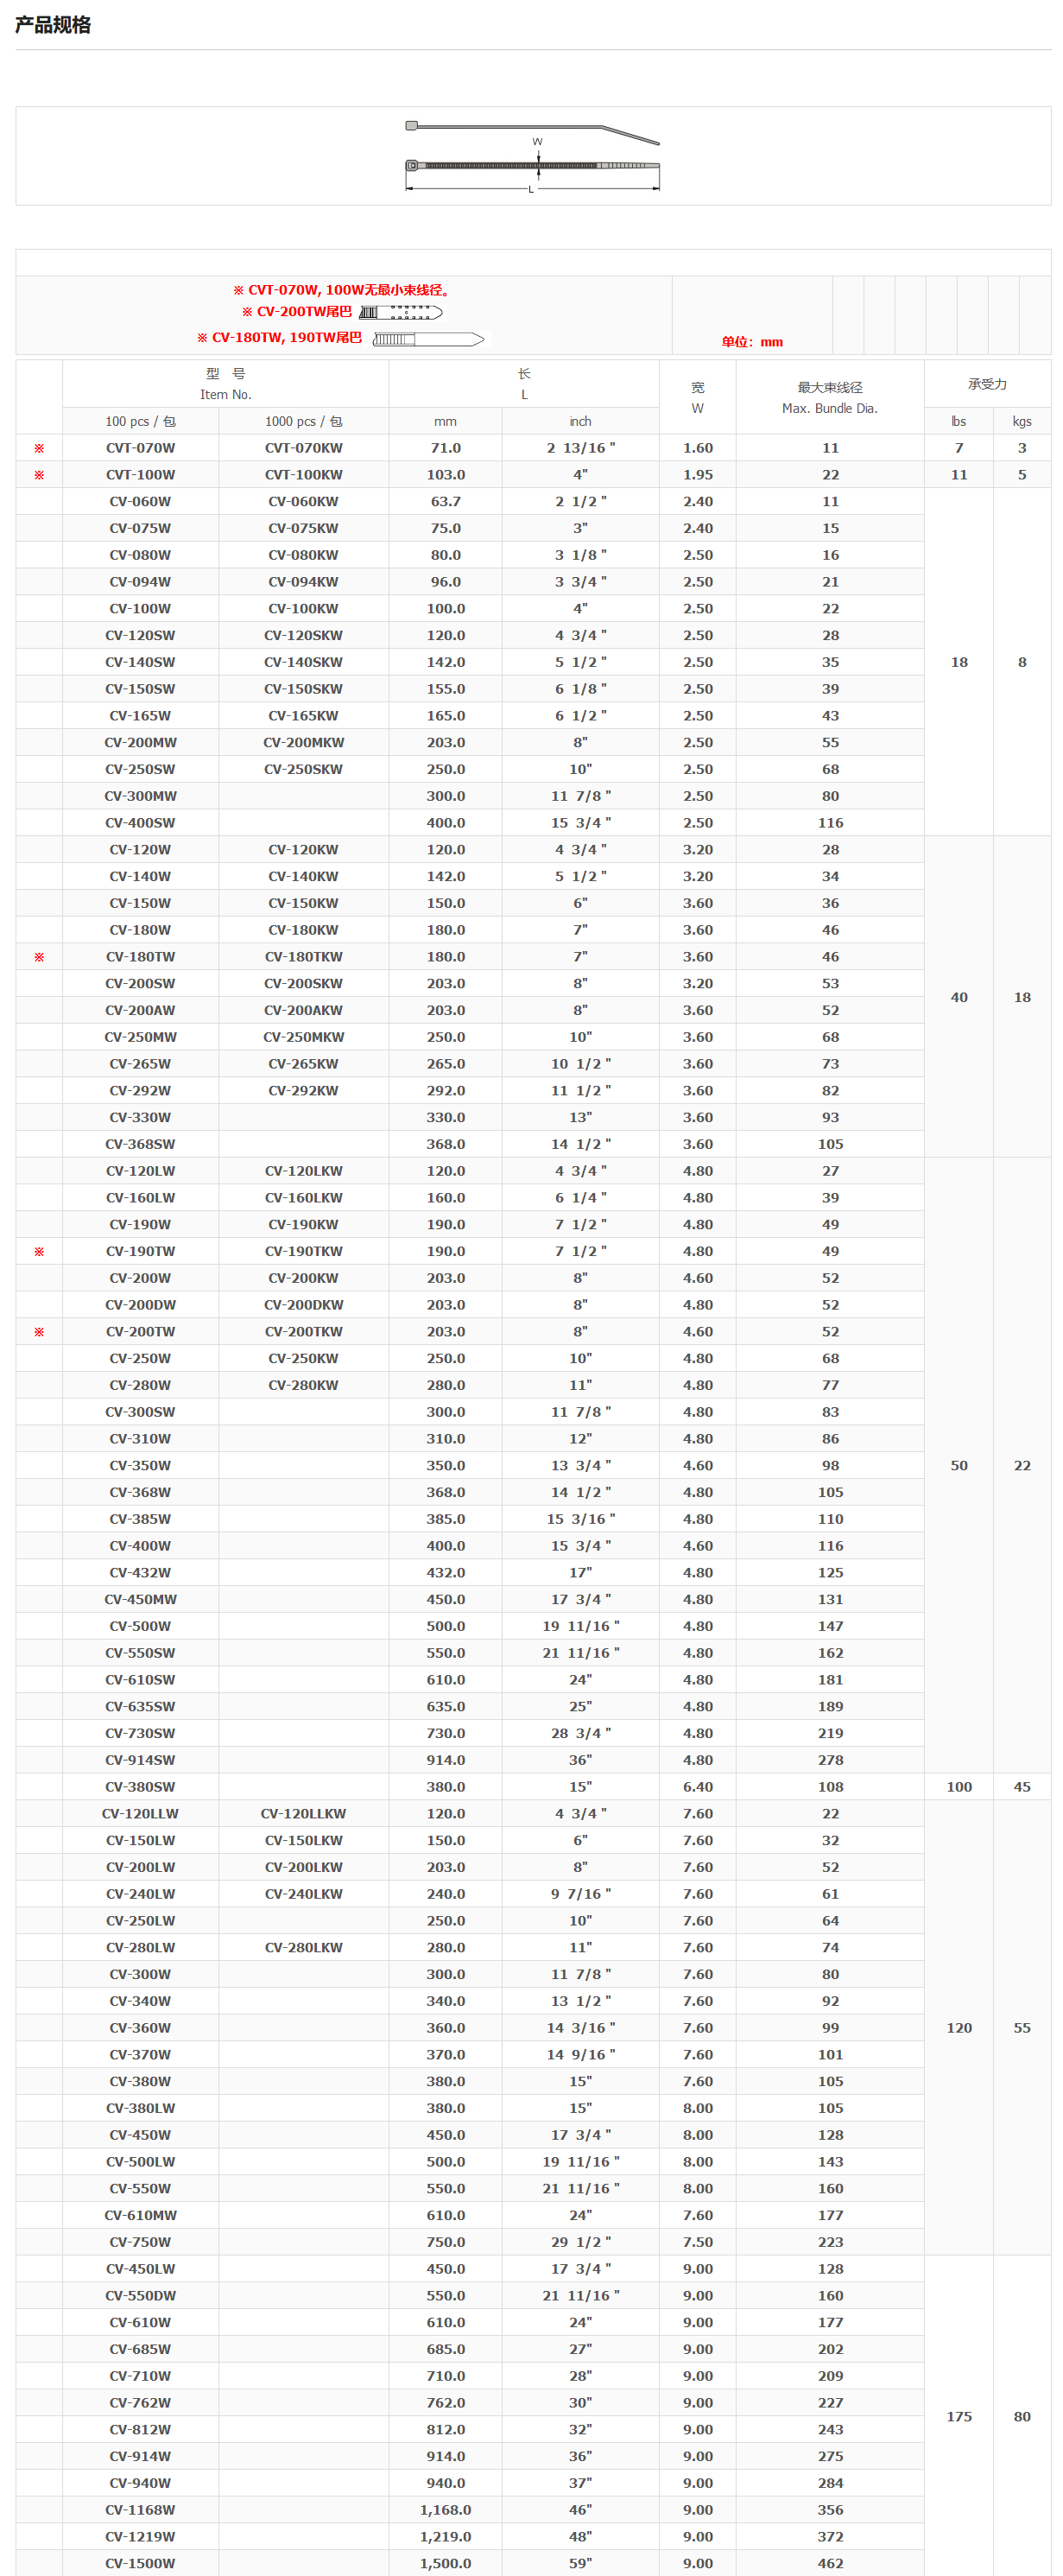The width and height of the screenshot is (1063, 2576).
Task: Click model CV-380SW in the table
Action: [x=140, y=1787]
